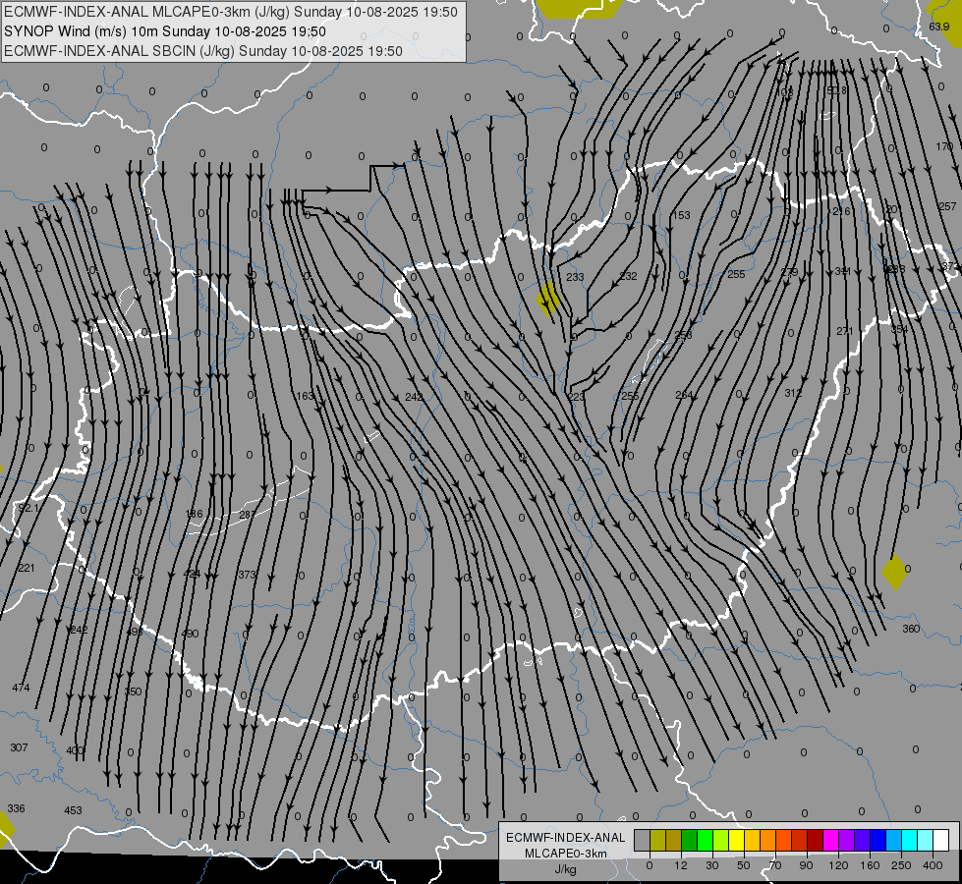Select the dark red legend swatch after 90
Screen dimensions: 962x884
pyautogui.click(x=816, y=840)
